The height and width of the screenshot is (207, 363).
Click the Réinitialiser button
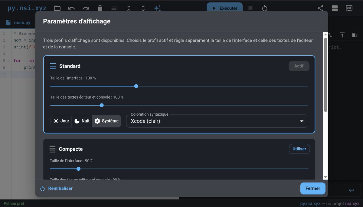(x=57, y=188)
